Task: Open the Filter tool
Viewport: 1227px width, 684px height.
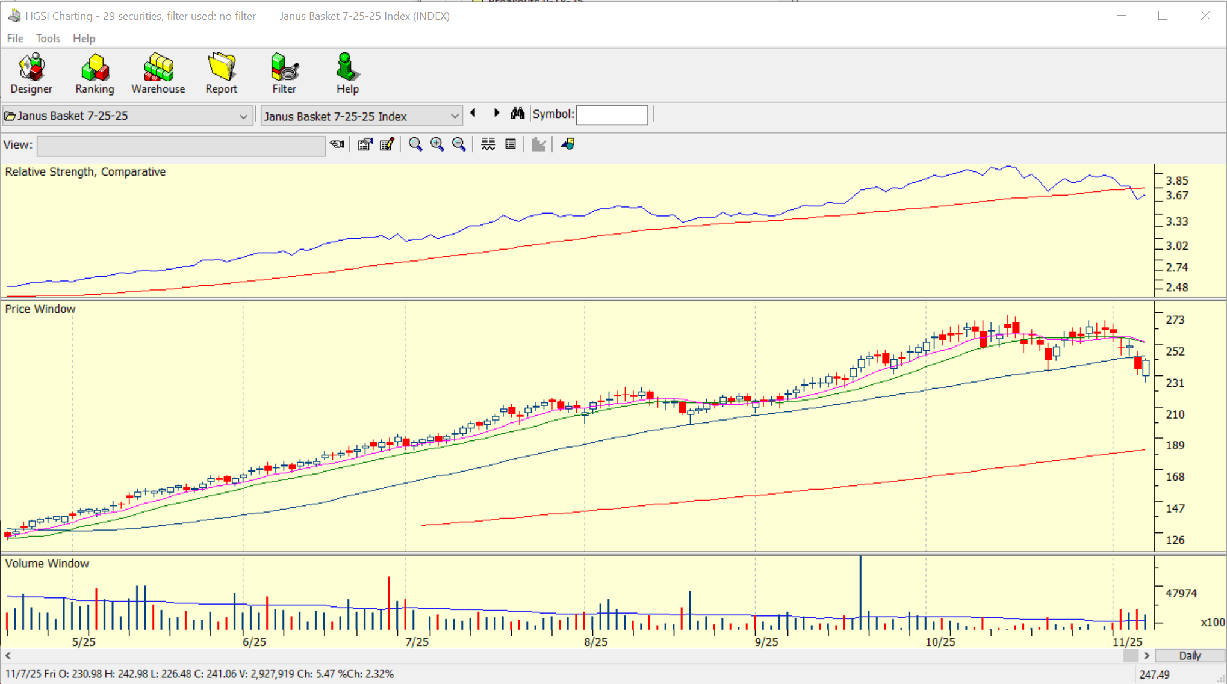Action: pos(284,73)
